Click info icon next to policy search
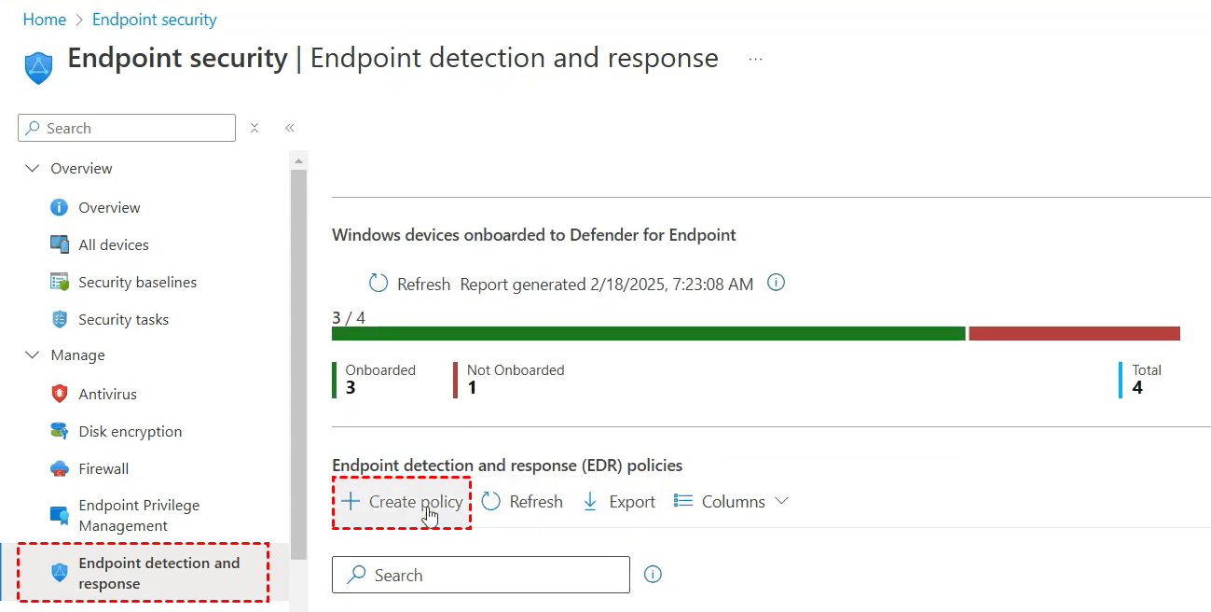Image resolution: width=1211 pixels, height=612 pixels. pyautogui.click(x=653, y=575)
